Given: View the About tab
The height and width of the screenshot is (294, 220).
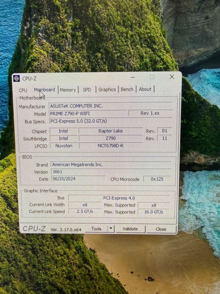Looking at the screenshot, I should [x=145, y=89].
